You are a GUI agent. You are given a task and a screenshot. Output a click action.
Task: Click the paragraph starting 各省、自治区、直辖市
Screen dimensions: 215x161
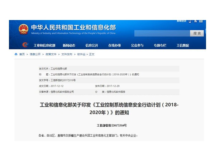pos(88,136)
